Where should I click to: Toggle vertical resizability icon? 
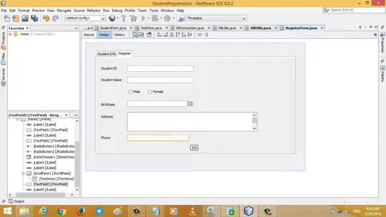pos(207,35)
